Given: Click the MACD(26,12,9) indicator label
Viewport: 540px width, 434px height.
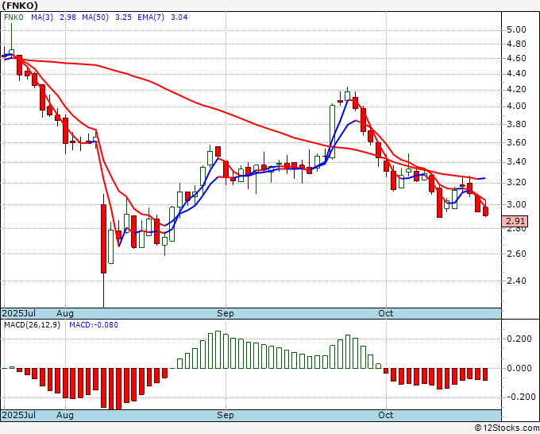Looking at the screenshot, I should tap(32, 325).
